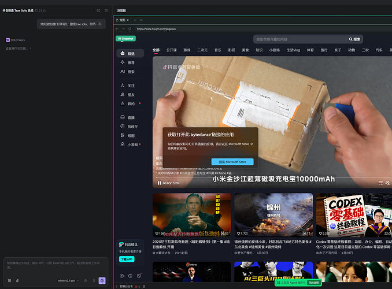Select the 知识 category tab
The height and width of the screenshot is (289, 392).
coord(259,50)
